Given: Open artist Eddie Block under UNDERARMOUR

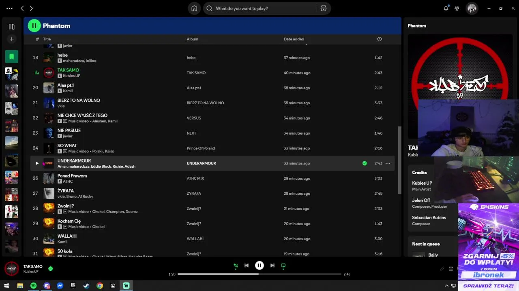Looking at the screenshot, I should (x=101, y=167).
